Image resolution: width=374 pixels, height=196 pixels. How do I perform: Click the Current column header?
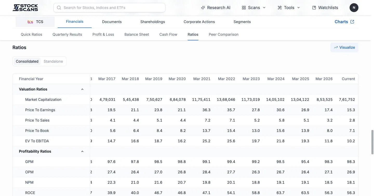pyautogui.click(x=348, y=79)
